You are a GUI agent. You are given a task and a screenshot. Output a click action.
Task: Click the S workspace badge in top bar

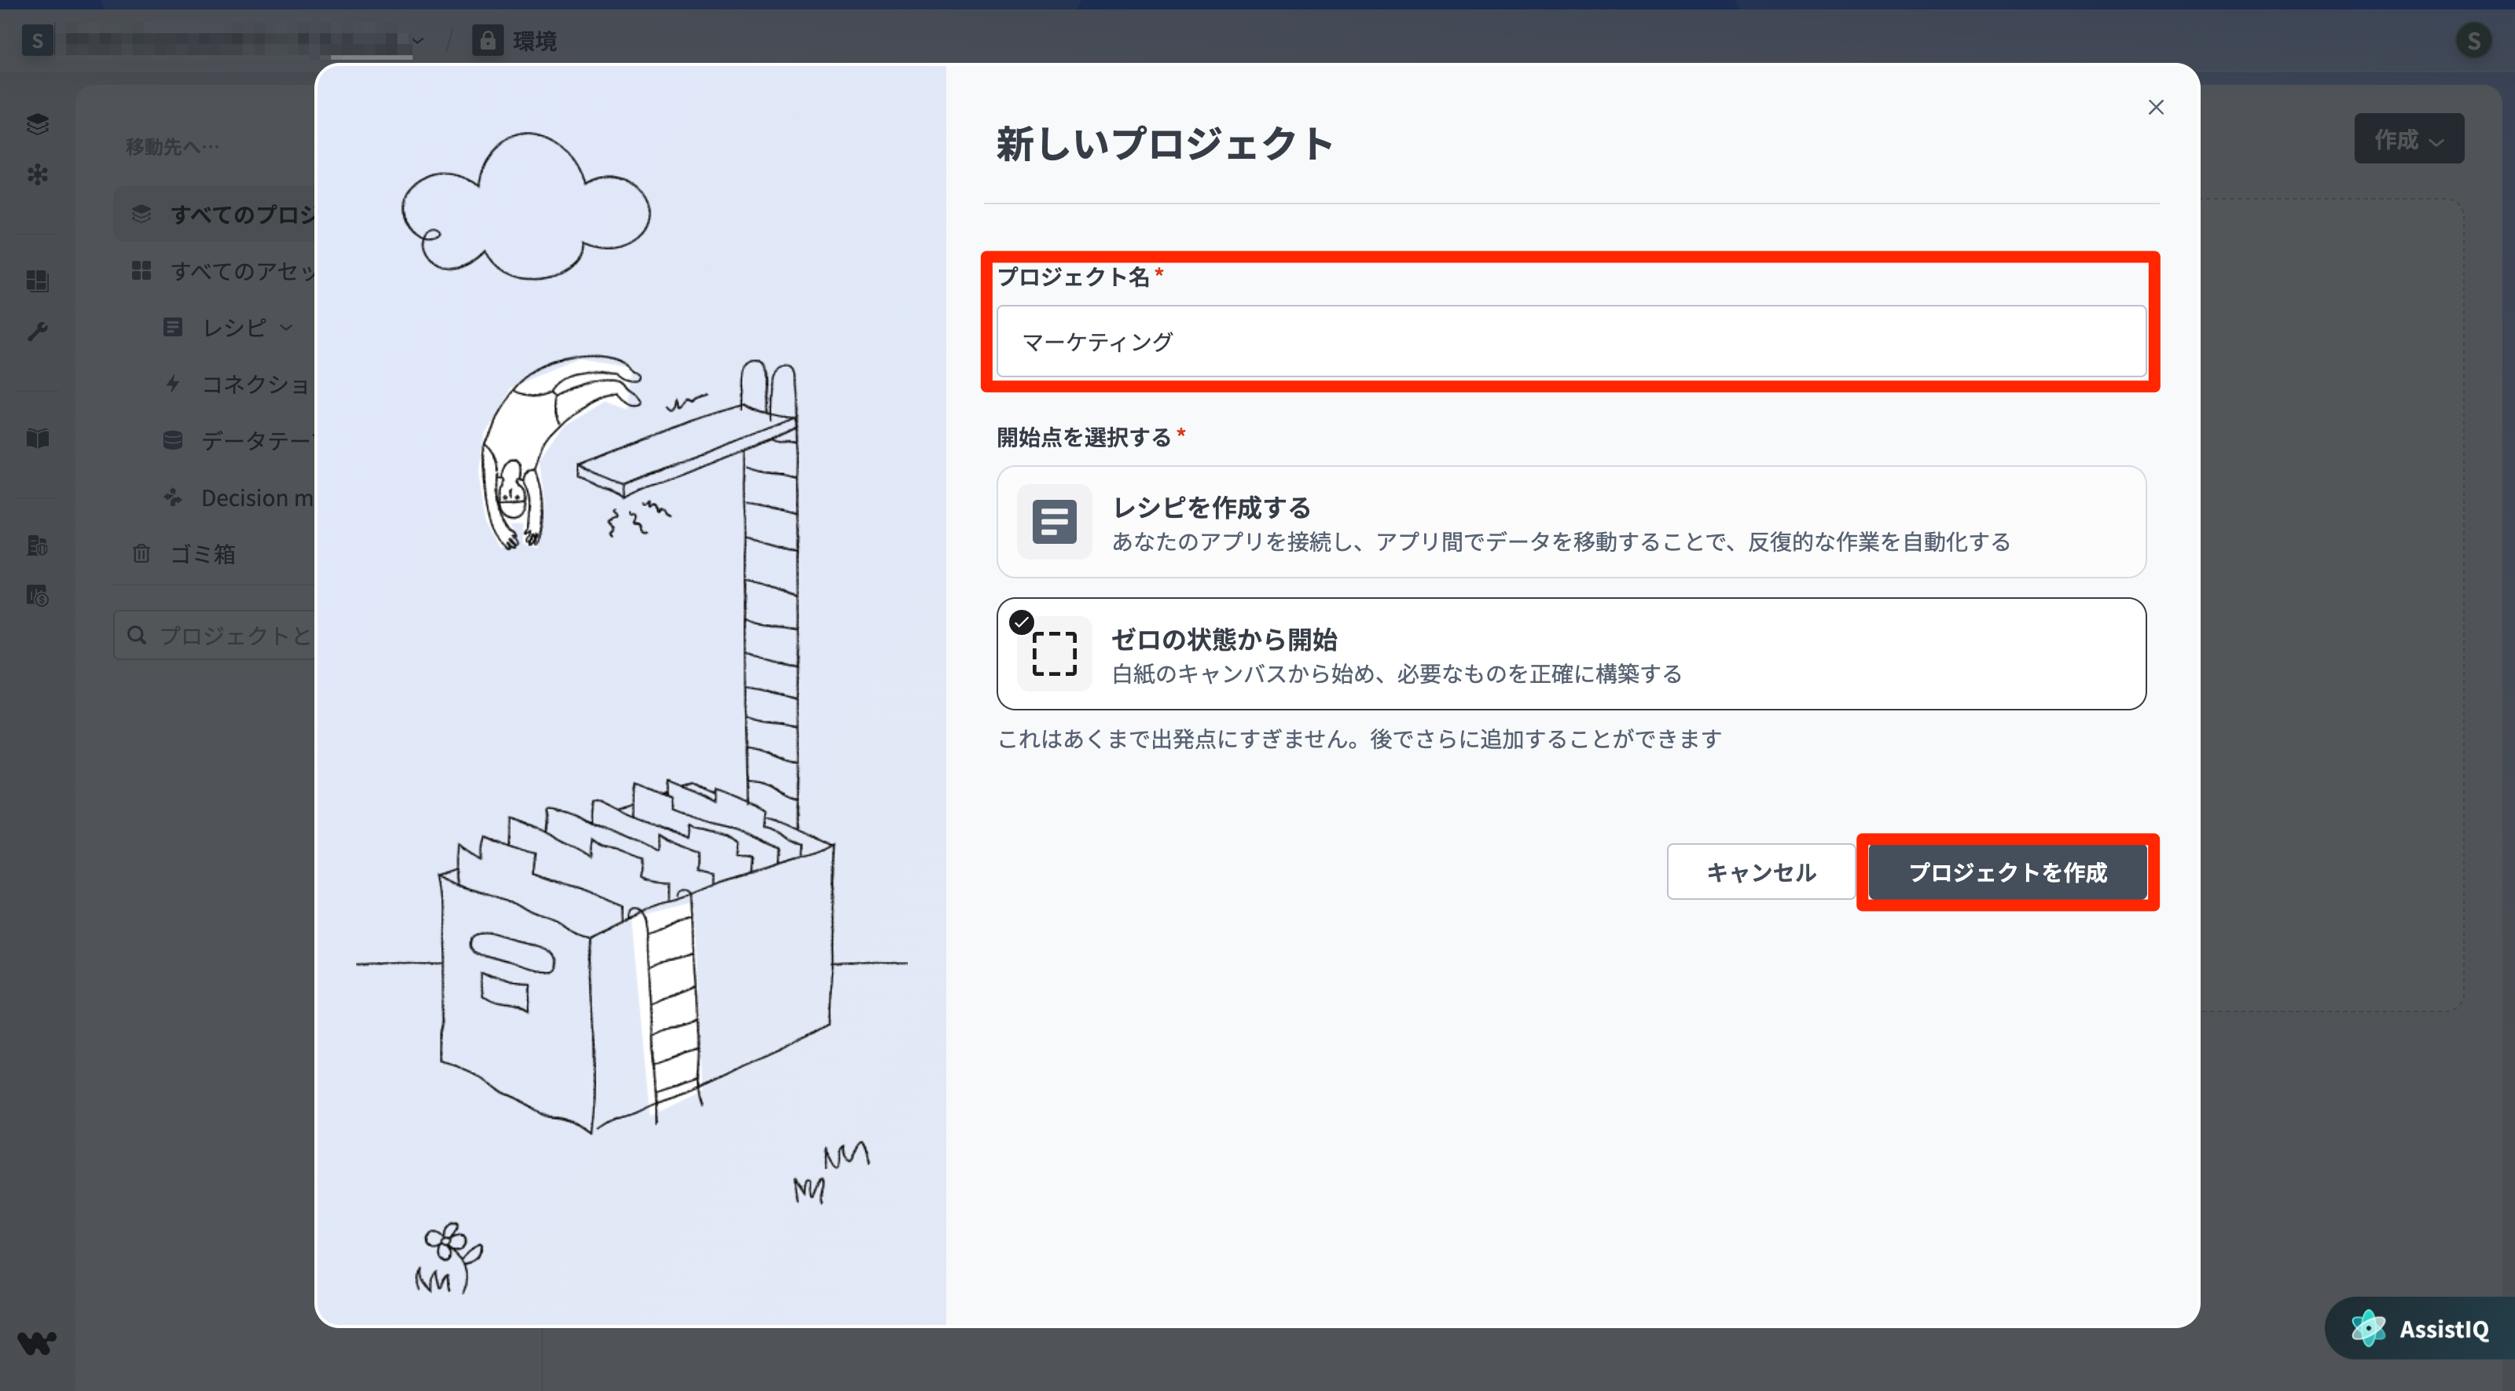point(37,41)
